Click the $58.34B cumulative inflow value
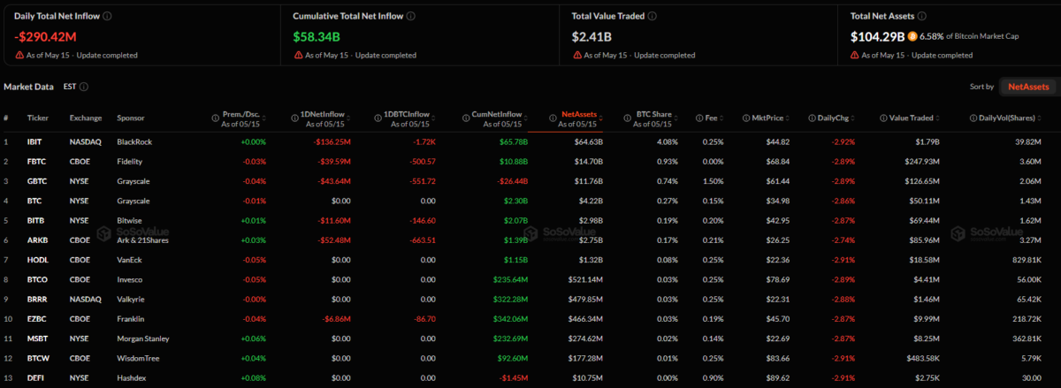 [x=318, y=37]
